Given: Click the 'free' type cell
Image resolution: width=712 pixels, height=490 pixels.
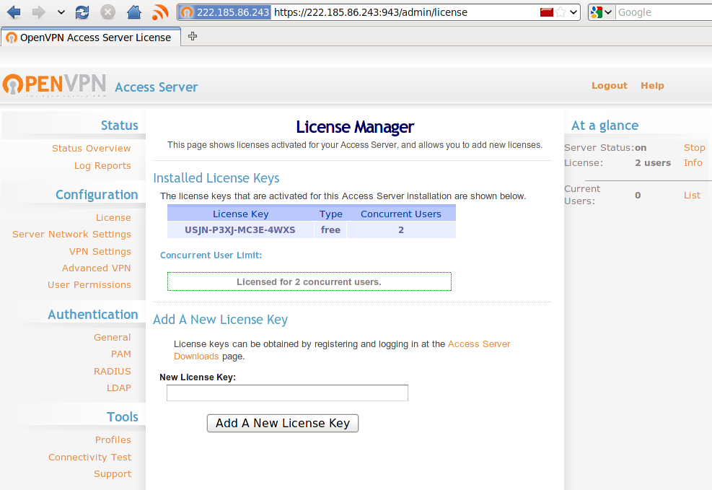Looking at the screenshot, I should pos(330,229).
